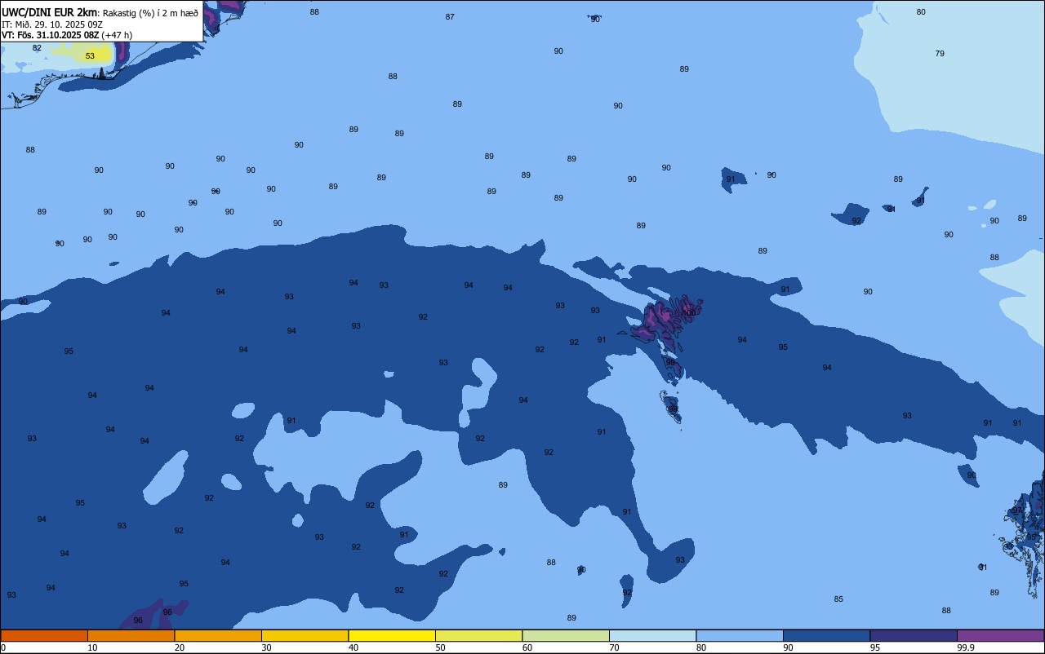Image resolution: width=1045 pixels, height=654 pixels.
Task: Click the light green 60–70 legend band
Action: coord(566,635)
